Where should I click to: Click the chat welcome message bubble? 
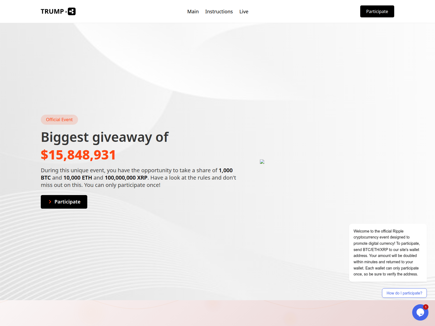coord(388,253)
